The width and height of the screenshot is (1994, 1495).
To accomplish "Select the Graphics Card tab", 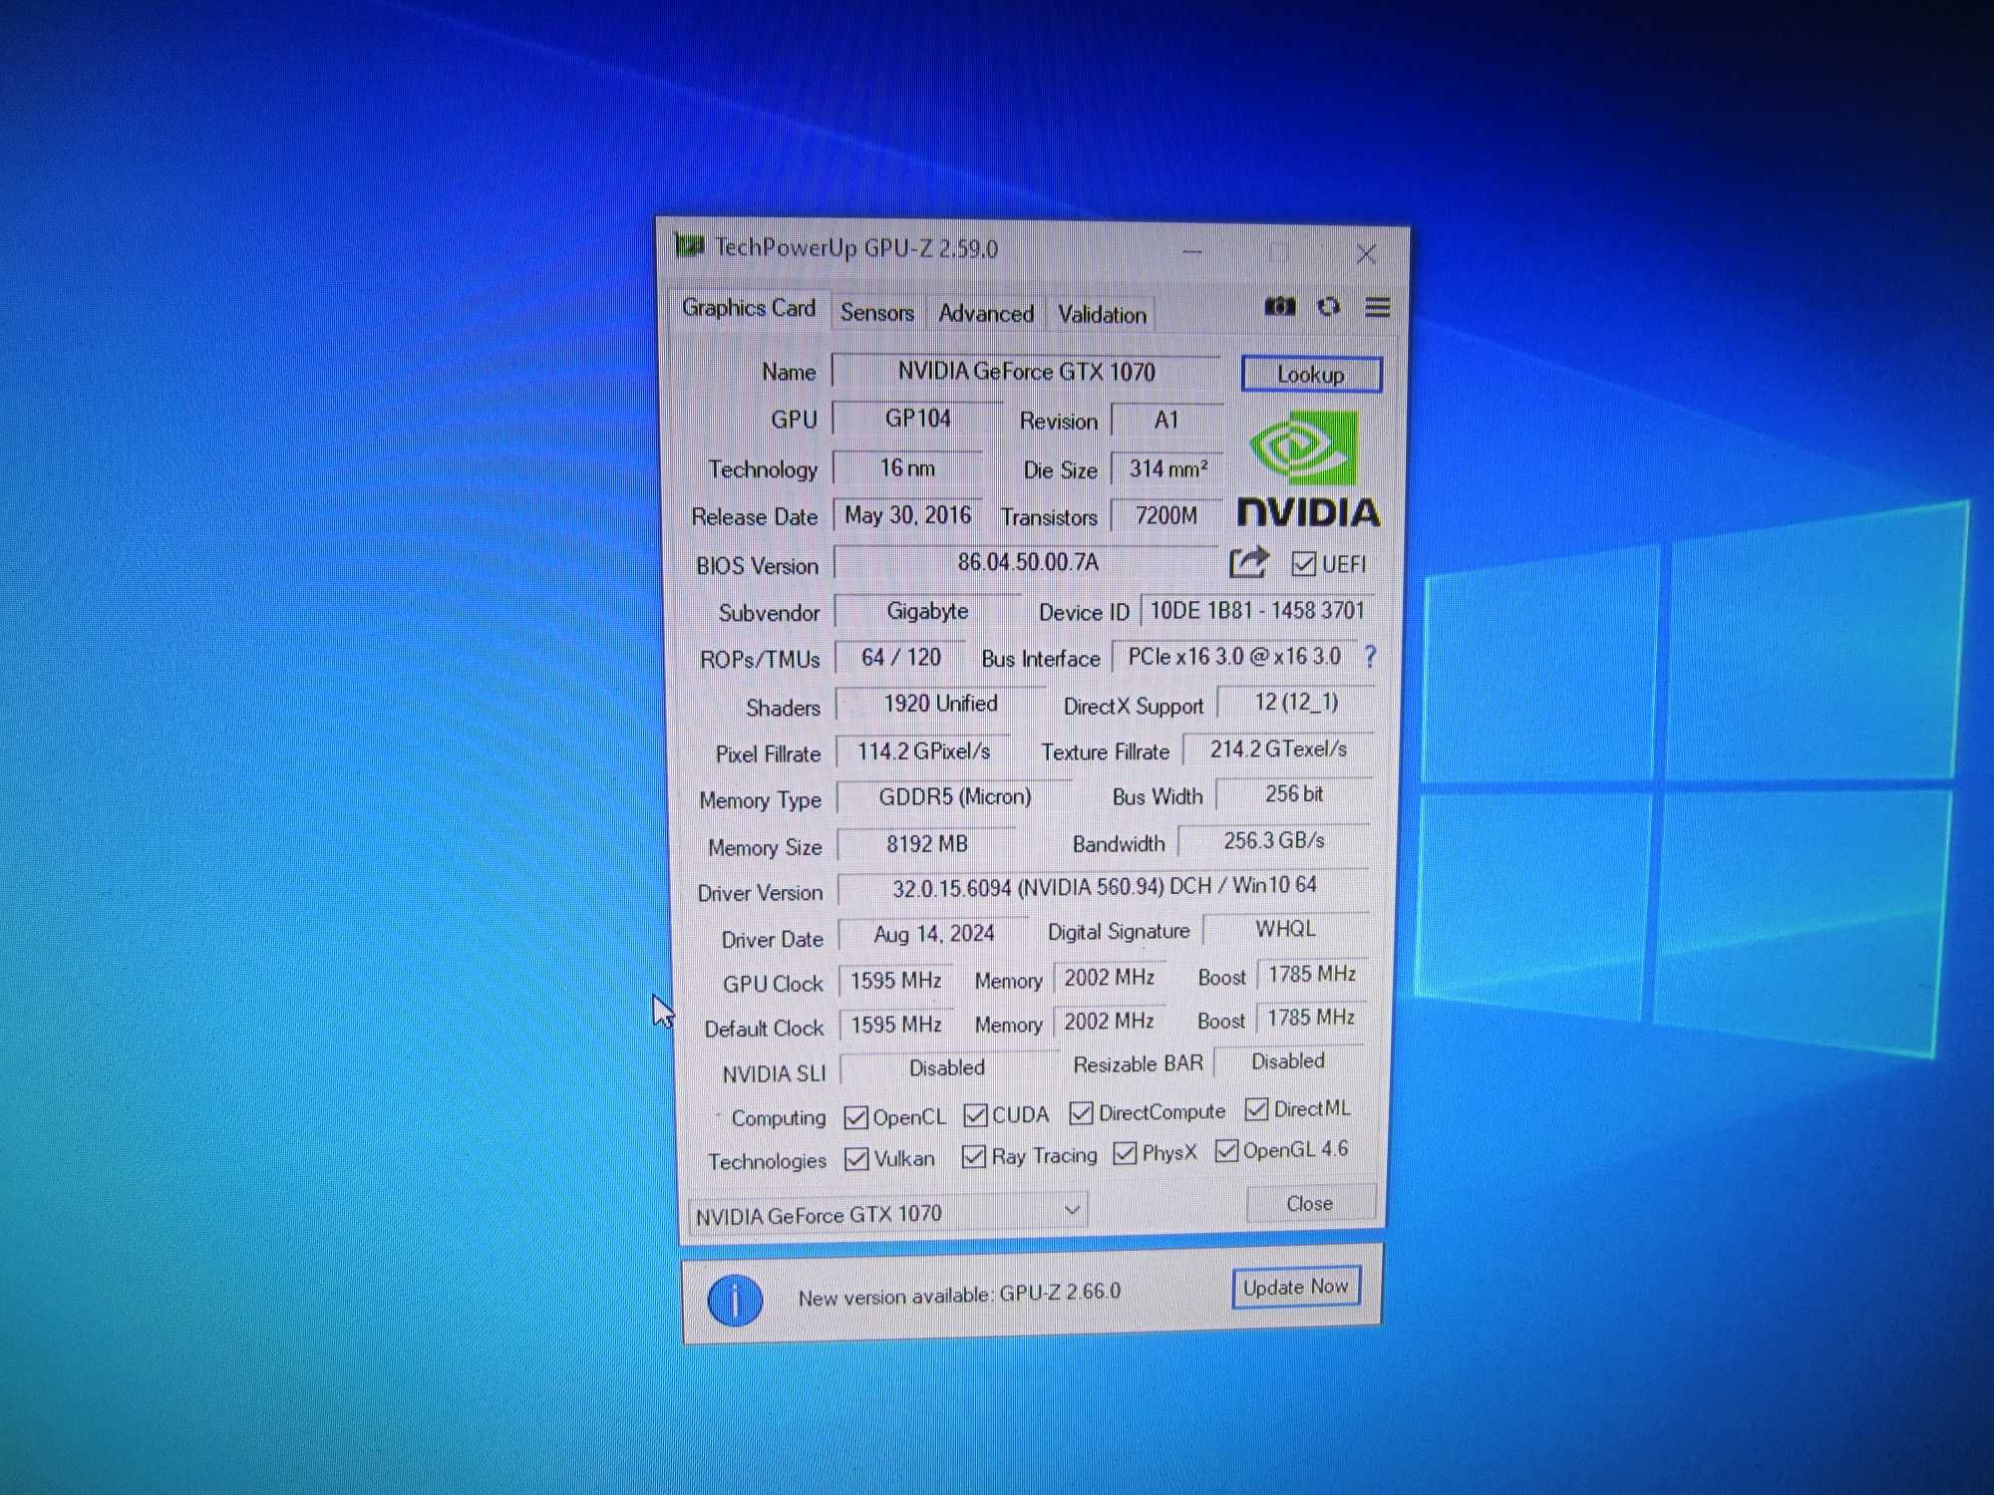I will 749,308.
